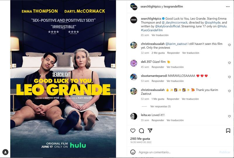The image size is (234, 158).
Task: Click the Agrega un comentario field
Action: (x=178, y=152)
